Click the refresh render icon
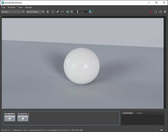168x132 pixels. [155, 12]
